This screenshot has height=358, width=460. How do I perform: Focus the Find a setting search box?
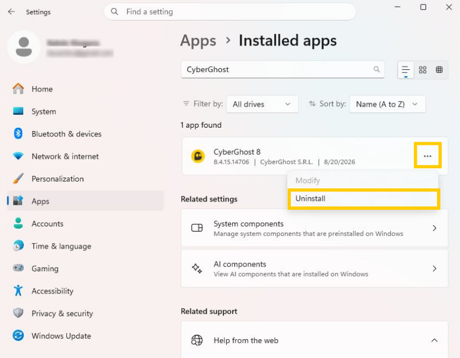[x=230, y=12]
